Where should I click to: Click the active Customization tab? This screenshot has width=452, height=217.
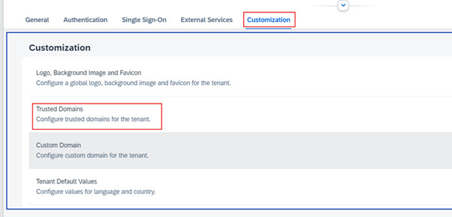pos(269,20)
